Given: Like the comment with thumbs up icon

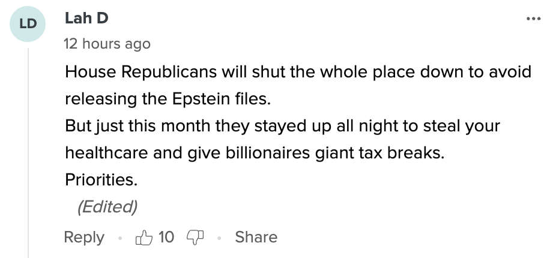Looking at the screenshot, I should [x=144, y=238].
